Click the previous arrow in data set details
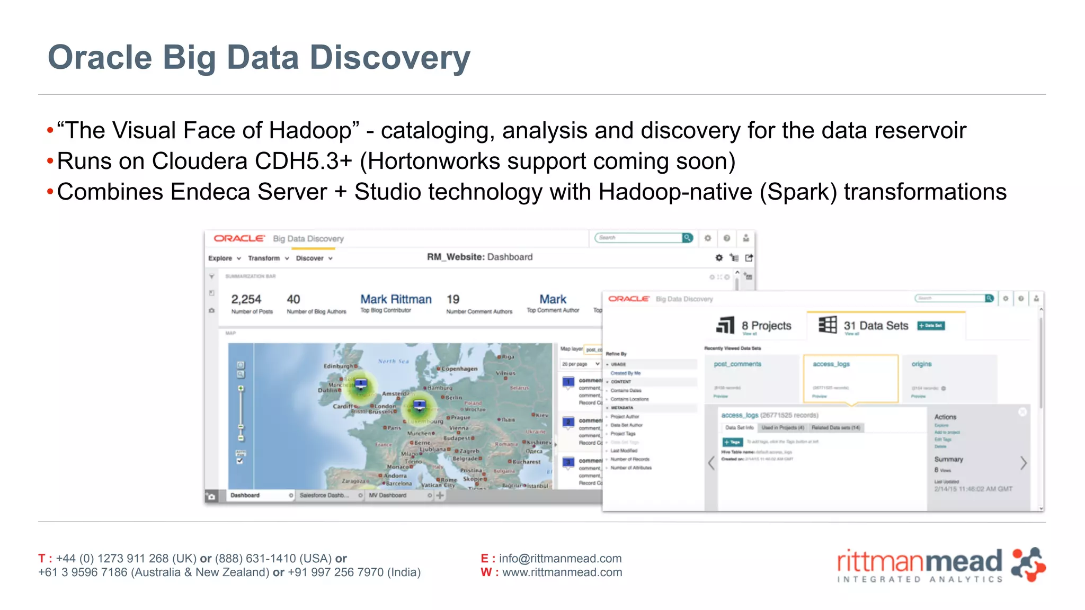 712,463
